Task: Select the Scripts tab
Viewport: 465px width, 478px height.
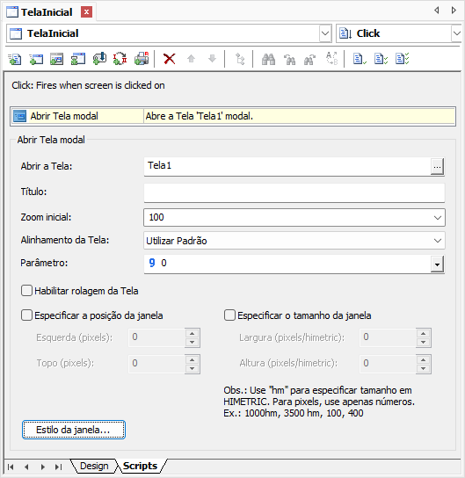Action: pos(140,466)
